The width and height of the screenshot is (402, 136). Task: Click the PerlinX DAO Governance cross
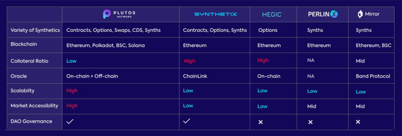click(x=310, y=122)
